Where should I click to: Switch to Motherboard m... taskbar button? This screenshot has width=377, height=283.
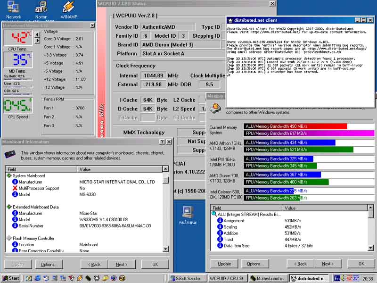click(268, 278)
